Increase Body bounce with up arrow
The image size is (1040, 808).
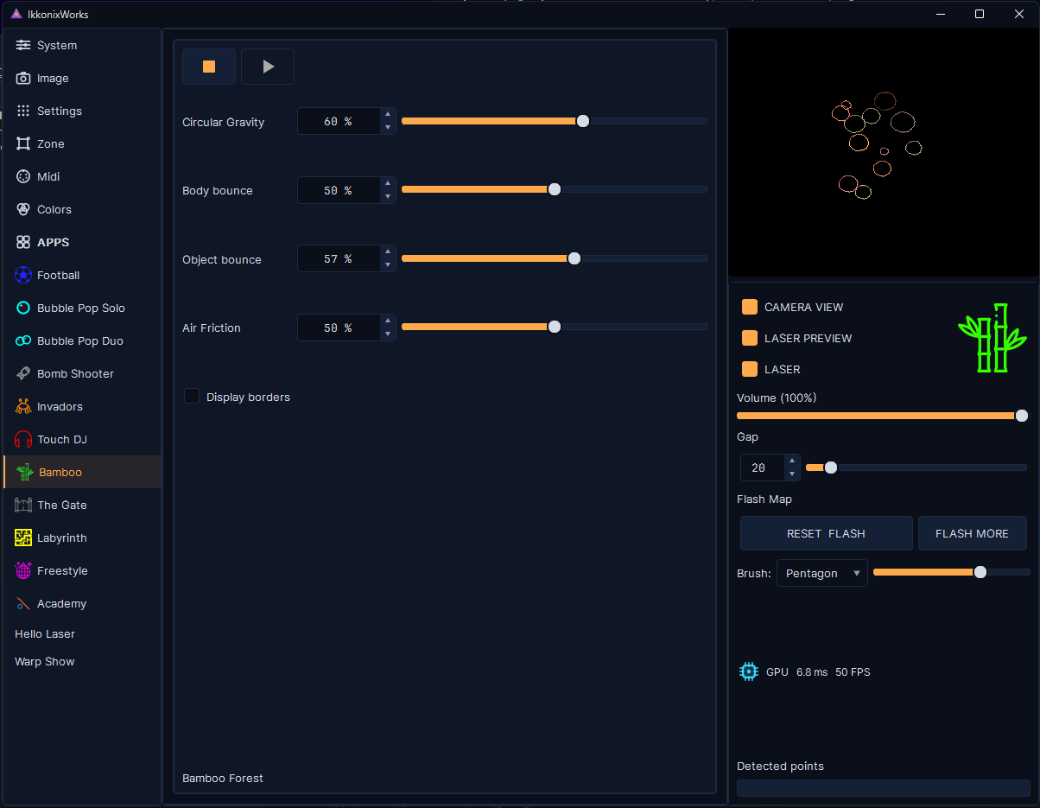[x=388, y=183]
